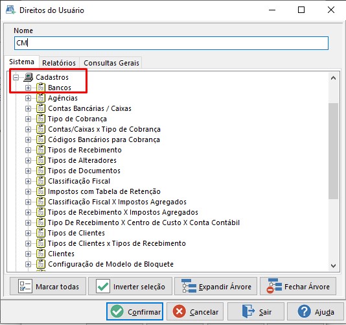This screenshot has height=325, width=346.
Task: Click the tree scroll down arrow
Action: (333, 265)
